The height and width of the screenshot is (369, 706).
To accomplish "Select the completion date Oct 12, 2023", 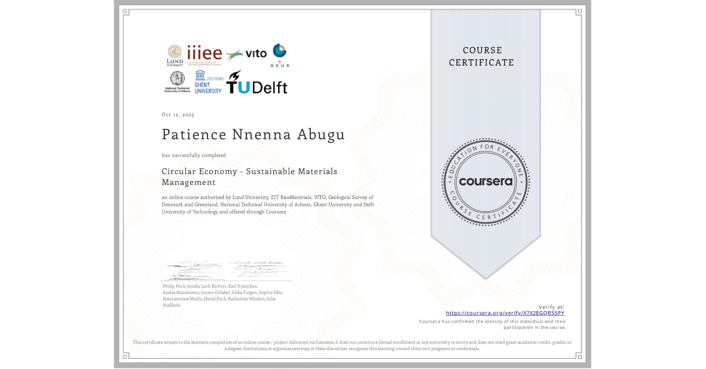I will click(x=178, y=115).
